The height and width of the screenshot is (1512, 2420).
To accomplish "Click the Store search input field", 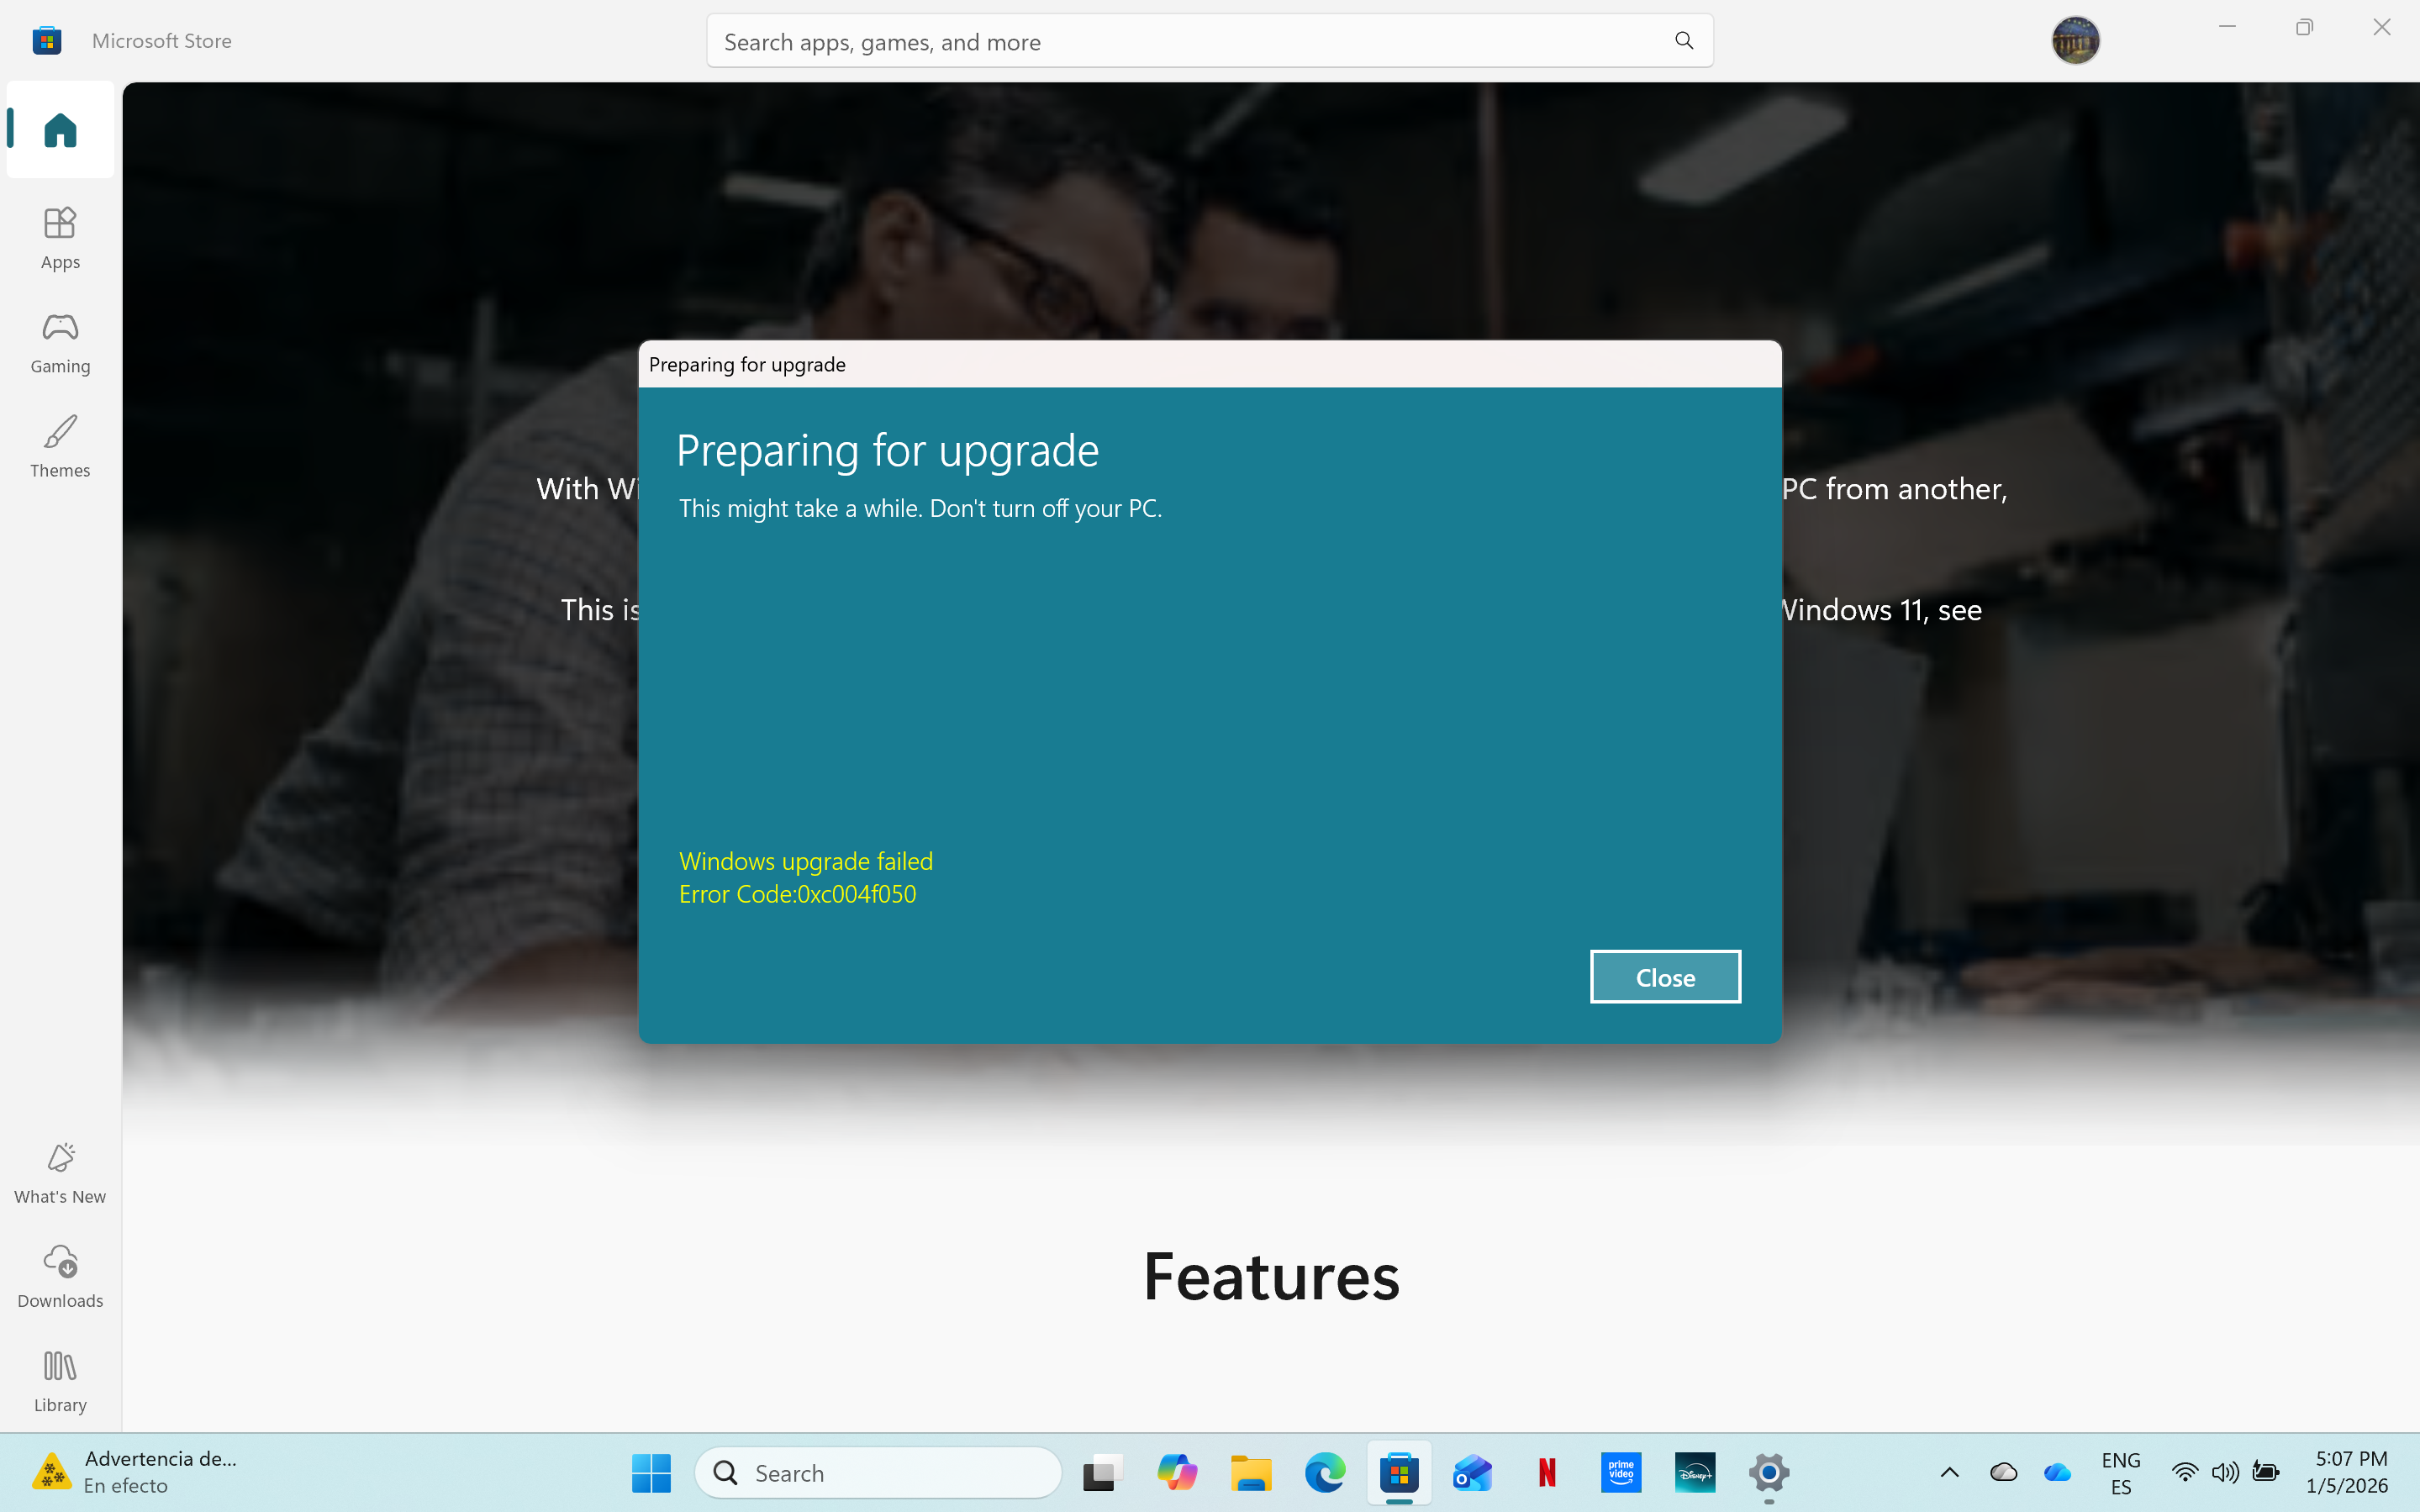I will pos(1100,40).
